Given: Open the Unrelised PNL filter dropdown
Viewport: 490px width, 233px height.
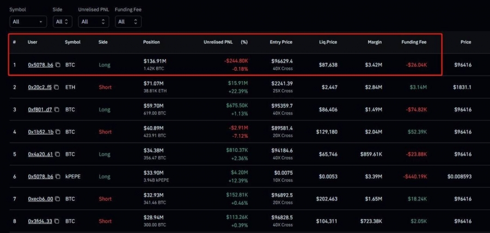Looking at the screenshot, I should [94, 22].
